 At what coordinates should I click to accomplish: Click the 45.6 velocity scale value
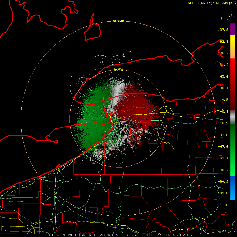[x=224, y=76]
